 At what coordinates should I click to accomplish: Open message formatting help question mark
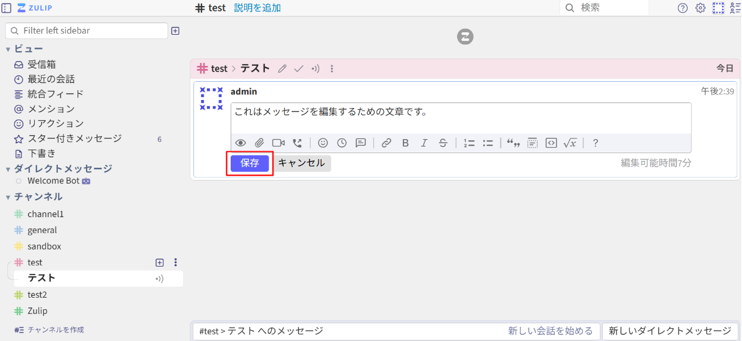coord(596,143)
